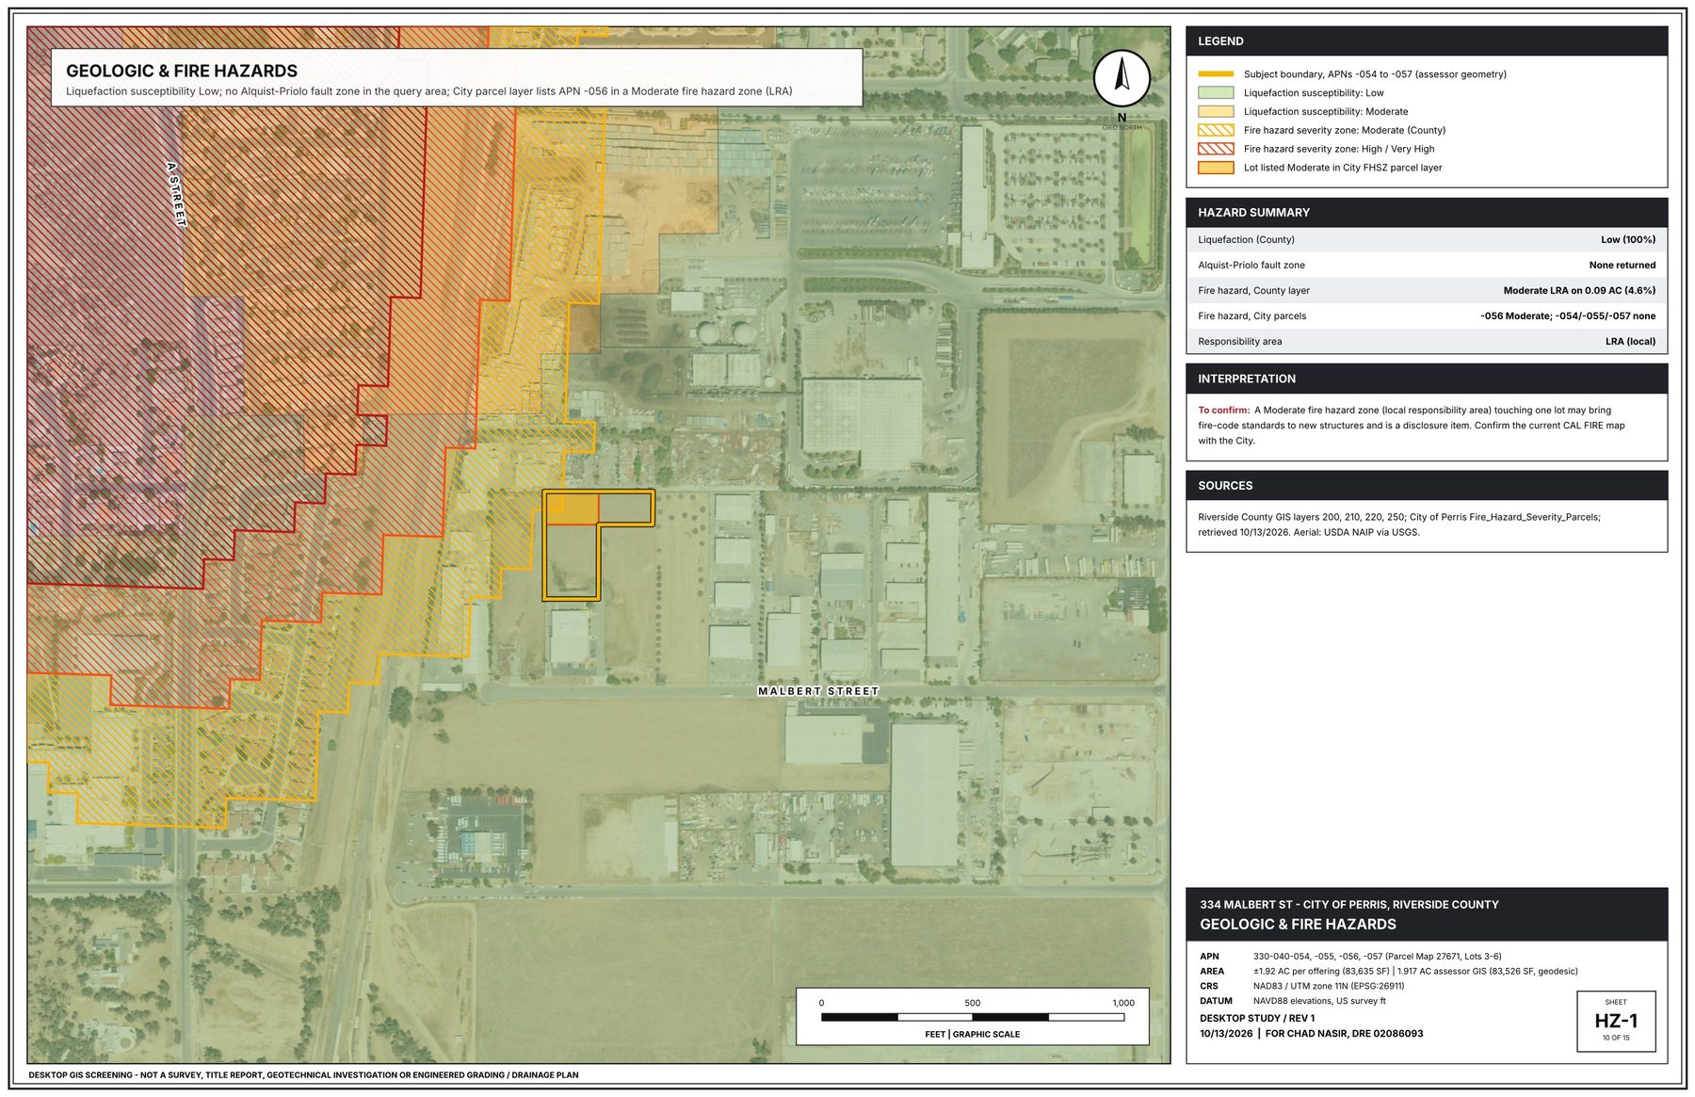1695x1097 pixels.
Task: Click the 'Liquefaction (County)' row label
Action: coord(1246,240)
